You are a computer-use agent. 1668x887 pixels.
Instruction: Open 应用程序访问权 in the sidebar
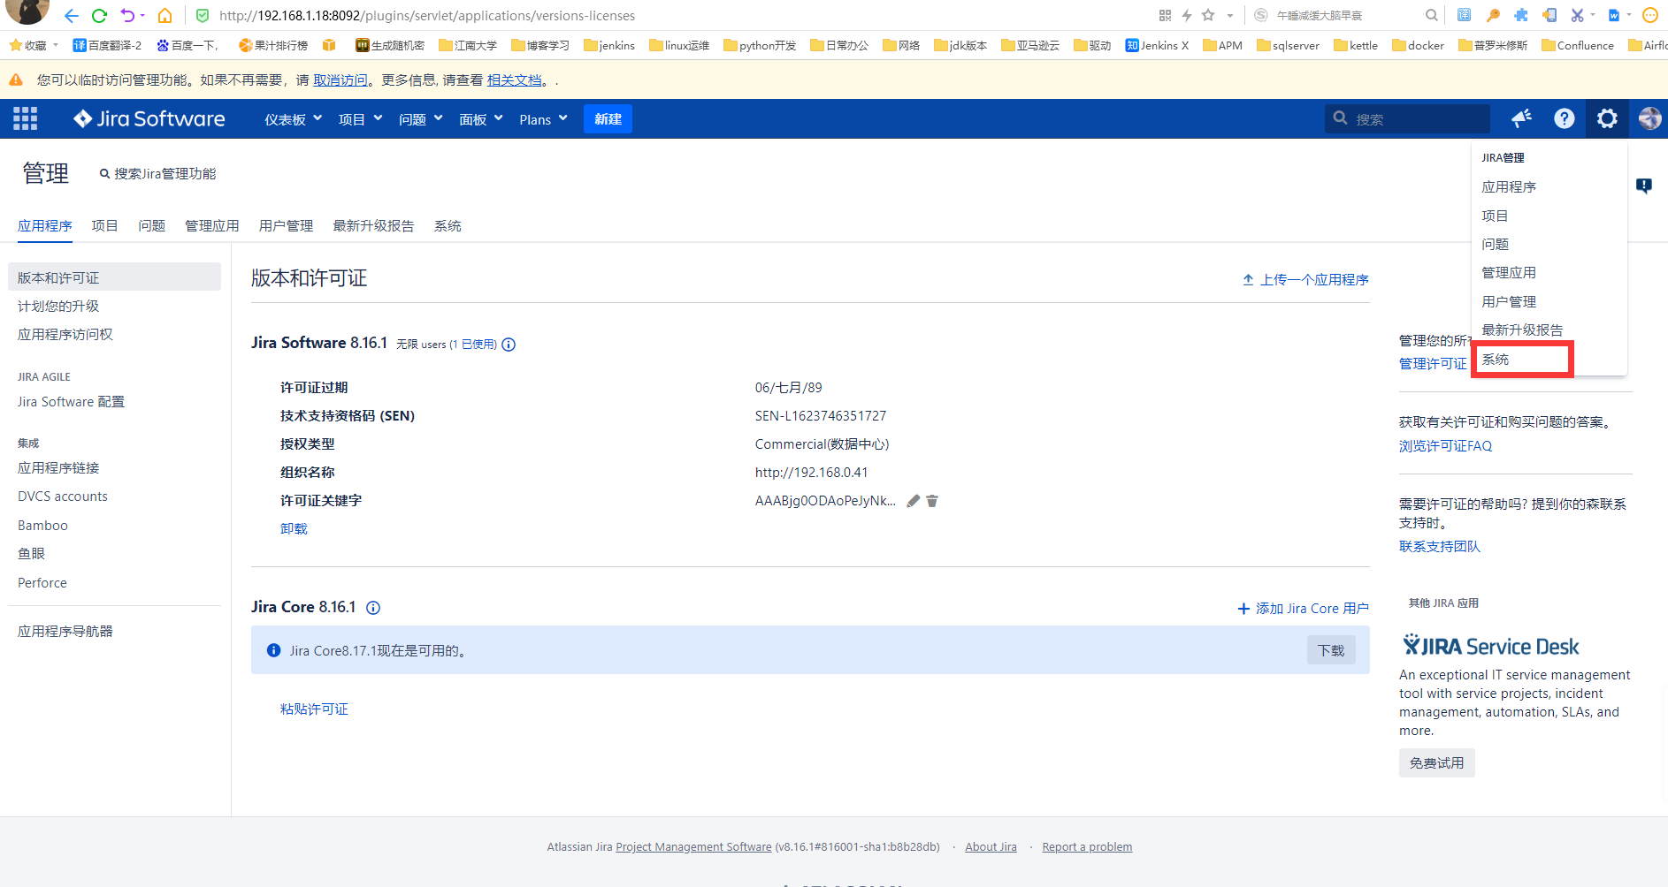pyautogui.click(x=65, y=335)
